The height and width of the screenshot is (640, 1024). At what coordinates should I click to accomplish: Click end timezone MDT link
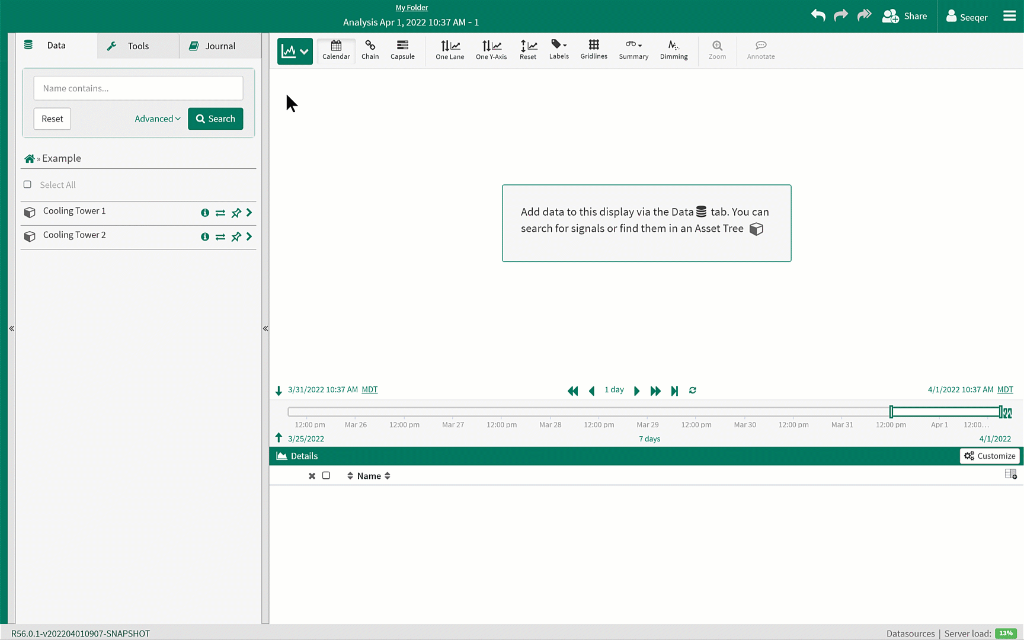[x=1005, y=389]
